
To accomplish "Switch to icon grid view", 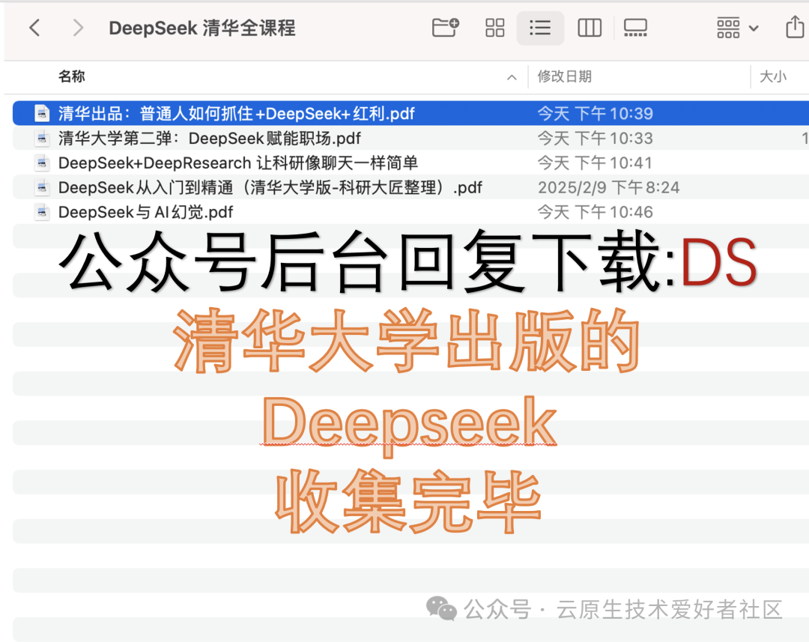I will pyautogui.click(x=495, y=28).
